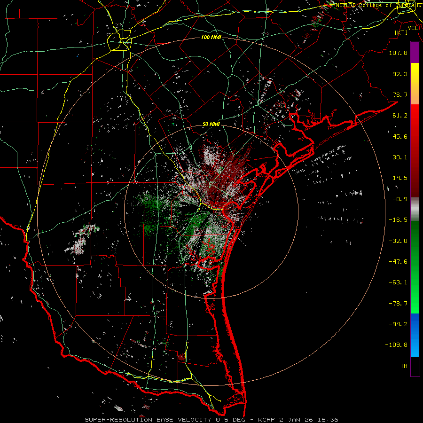The height and width of the screenshot is (423, 423).
Task: Click the 50 NMI range ring label
Action: (x=211, y=125)
